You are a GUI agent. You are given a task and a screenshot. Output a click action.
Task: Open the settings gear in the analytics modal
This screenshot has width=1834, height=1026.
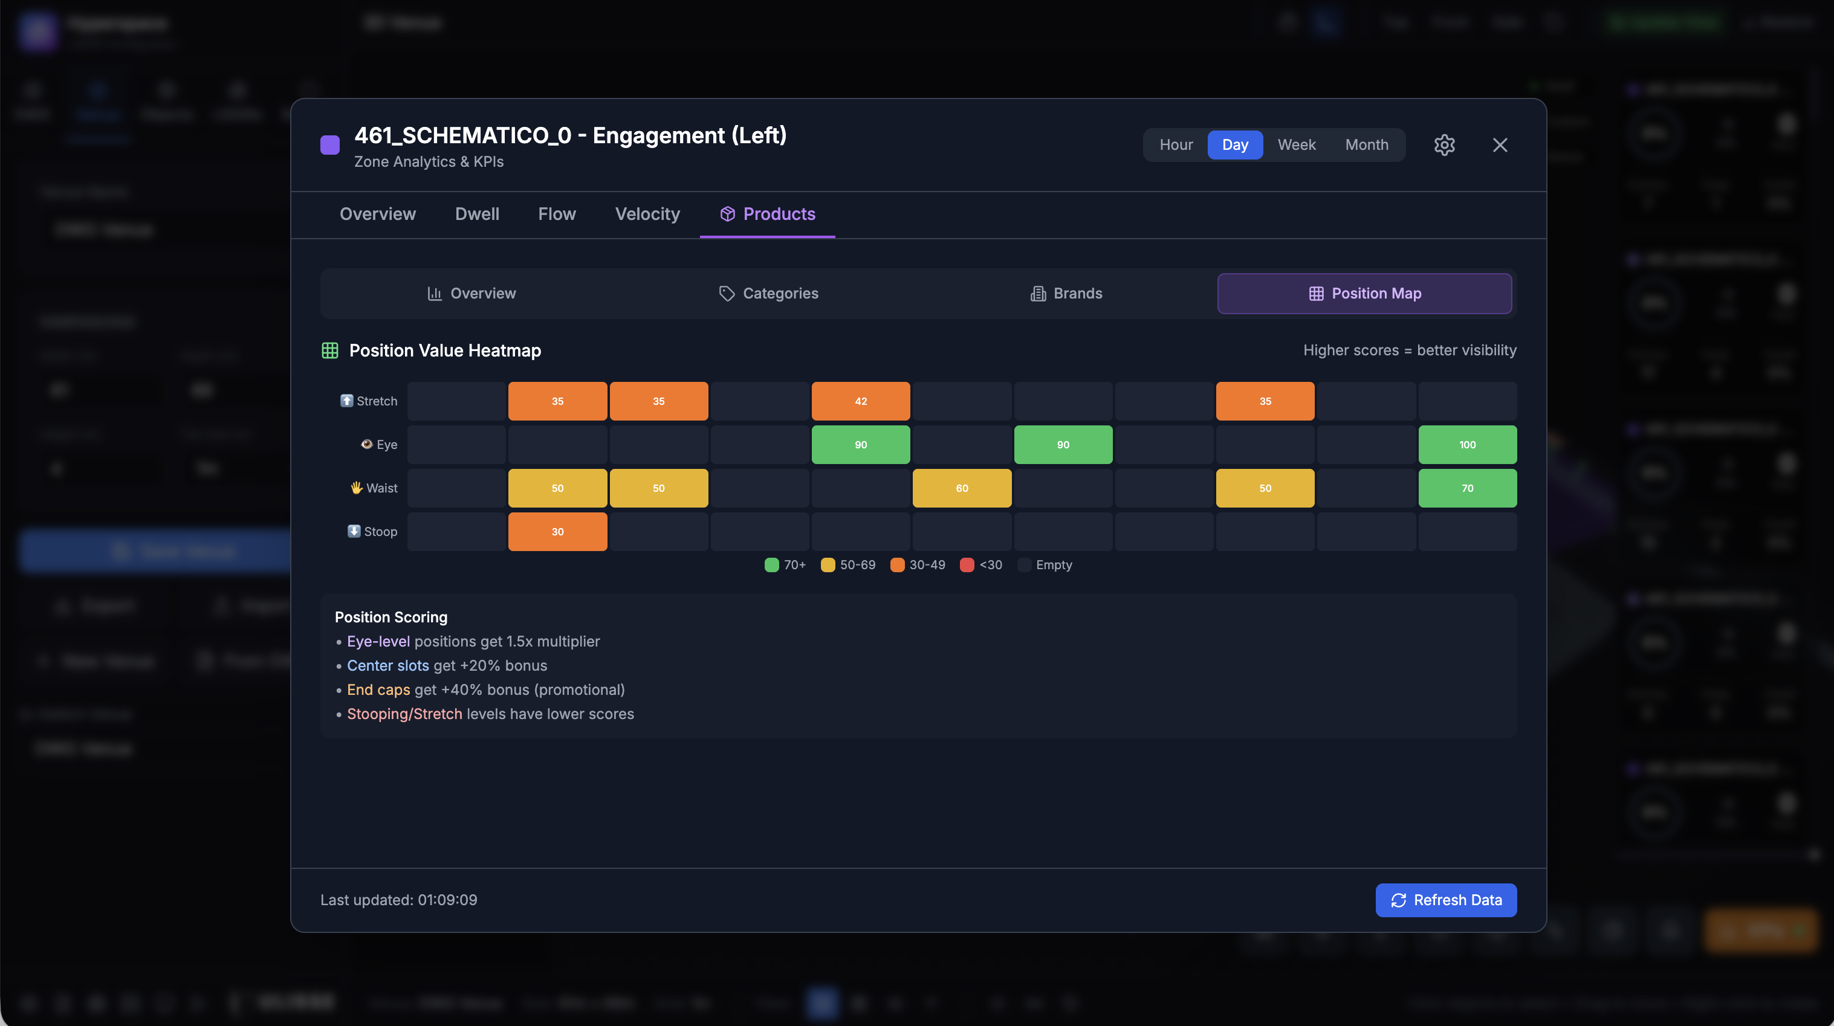pyautogui.click(x=1445, y=144)
